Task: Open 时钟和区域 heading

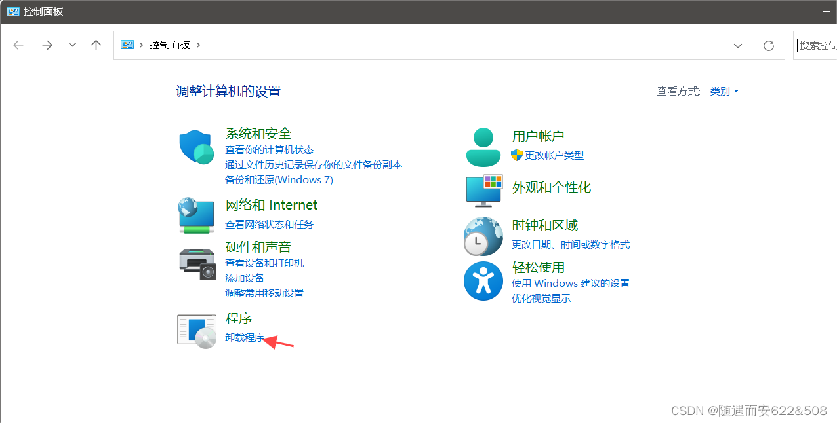Action: [x=545, y=226]
